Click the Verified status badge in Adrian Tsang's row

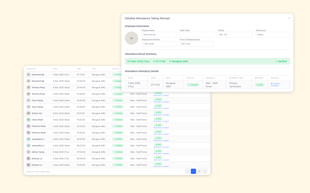[118, 152]
